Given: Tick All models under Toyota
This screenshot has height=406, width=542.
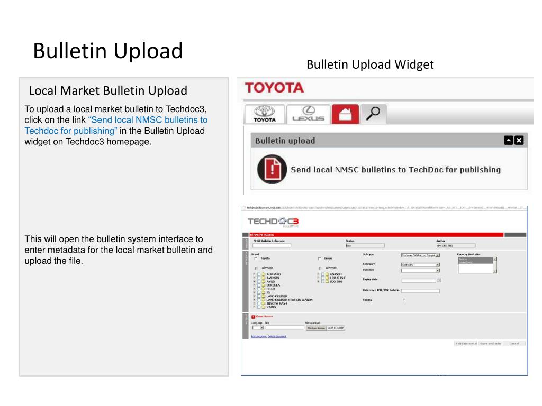Looking at the screenshot, I should point(256,268).
